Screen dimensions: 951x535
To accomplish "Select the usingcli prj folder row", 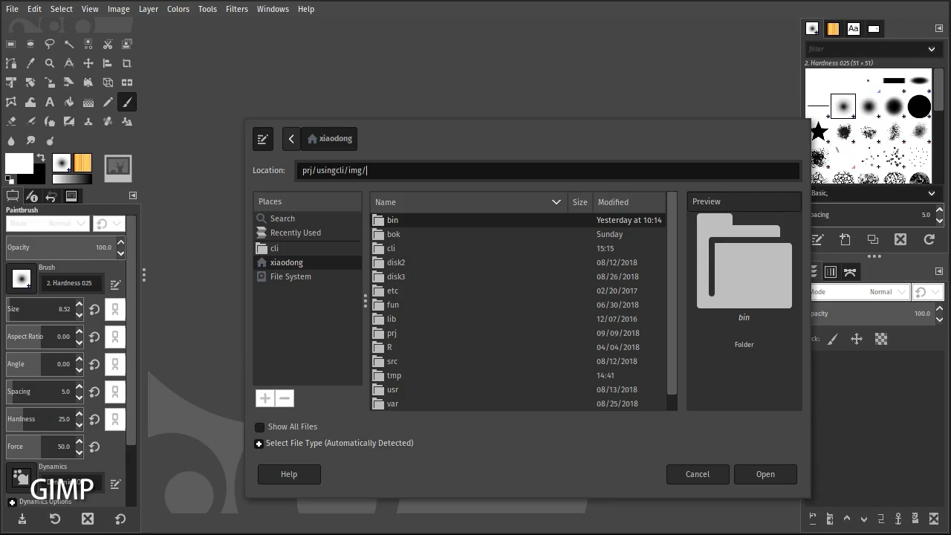I will pyautogui.click(x=517, y=333).
